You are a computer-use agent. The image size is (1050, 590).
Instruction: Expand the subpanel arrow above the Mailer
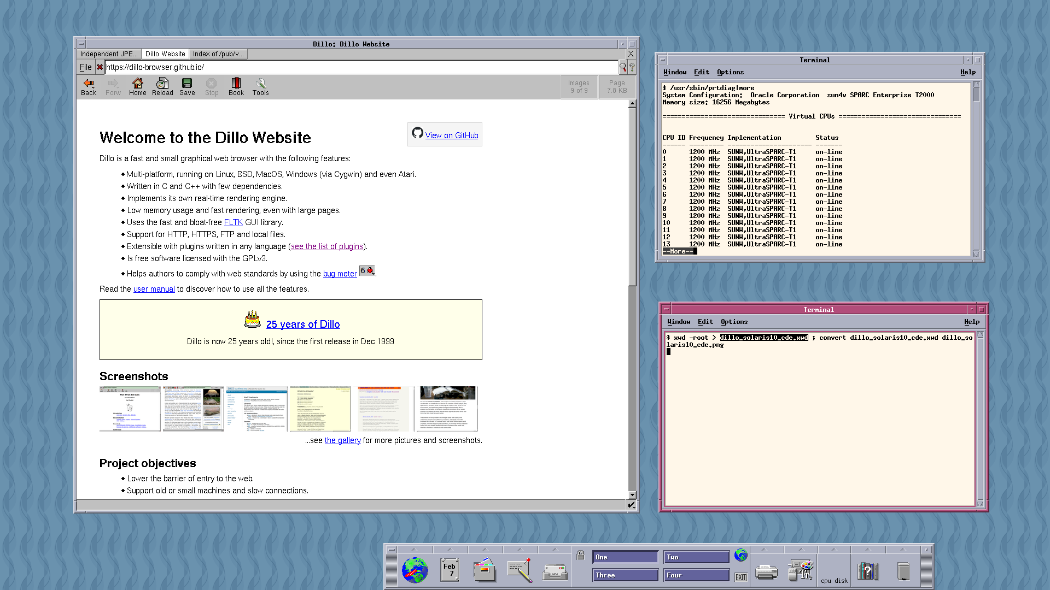555,550
